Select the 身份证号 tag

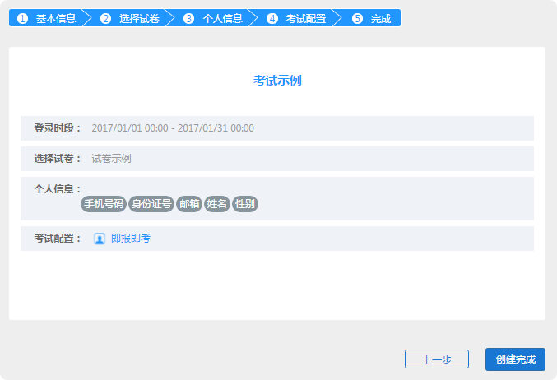(151, 204)
